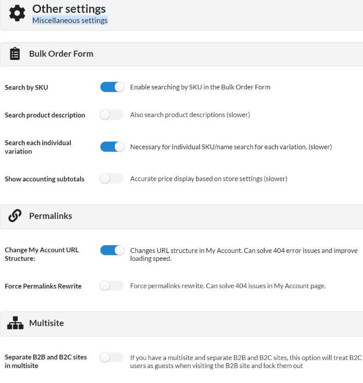Viewport: 363px width, 383px height.
Task: Click the highlighted Miscellaneous settings subtitle
Action: tap(70, 21)
